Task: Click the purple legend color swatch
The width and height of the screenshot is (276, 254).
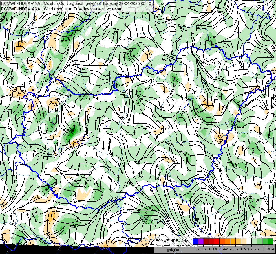Action: (x=201, y=242)
